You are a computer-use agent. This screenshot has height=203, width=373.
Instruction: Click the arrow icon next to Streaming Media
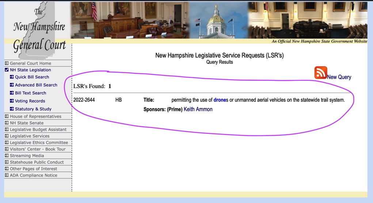pyautogui.click(x=7, y=156)
